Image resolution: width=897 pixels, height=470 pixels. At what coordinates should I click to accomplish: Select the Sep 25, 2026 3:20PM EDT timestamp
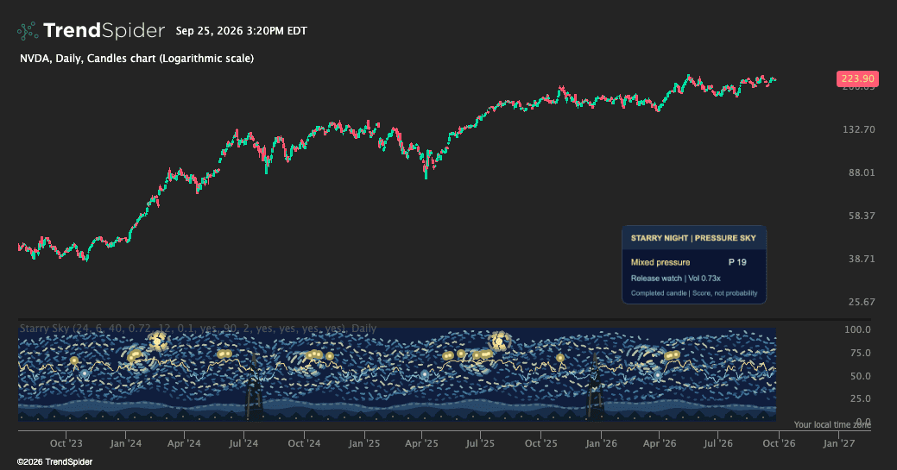click(x=242, y=31)
